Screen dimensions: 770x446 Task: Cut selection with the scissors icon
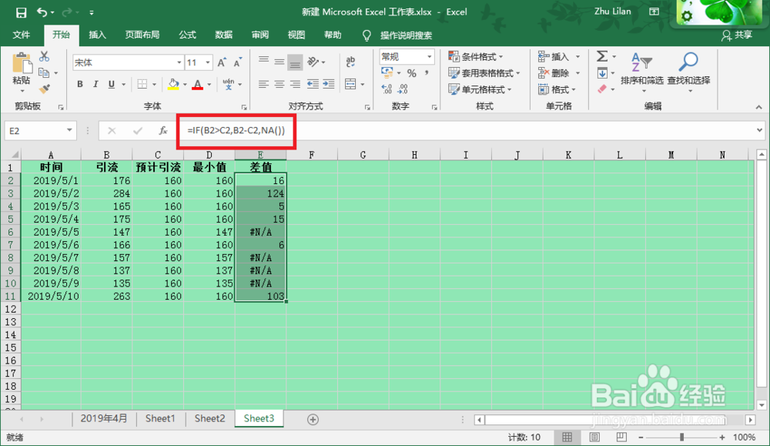[x=44, y=56]
